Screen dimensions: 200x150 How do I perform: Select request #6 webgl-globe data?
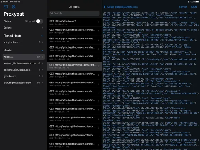pyautogui.click(x=74, y=66)
